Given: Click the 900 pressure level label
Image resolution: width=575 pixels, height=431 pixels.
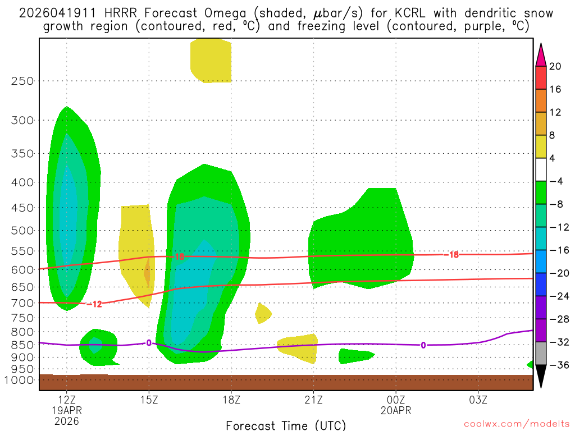Looking at the screenshot, I should (x=22, y=357).
